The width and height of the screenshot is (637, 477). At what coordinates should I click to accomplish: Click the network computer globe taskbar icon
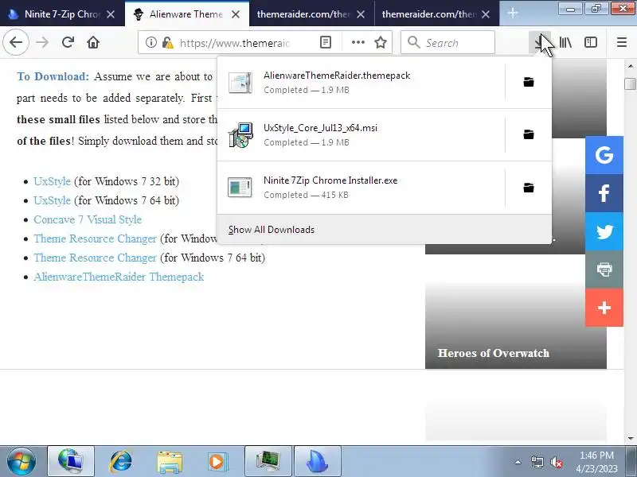coord(71,461)
